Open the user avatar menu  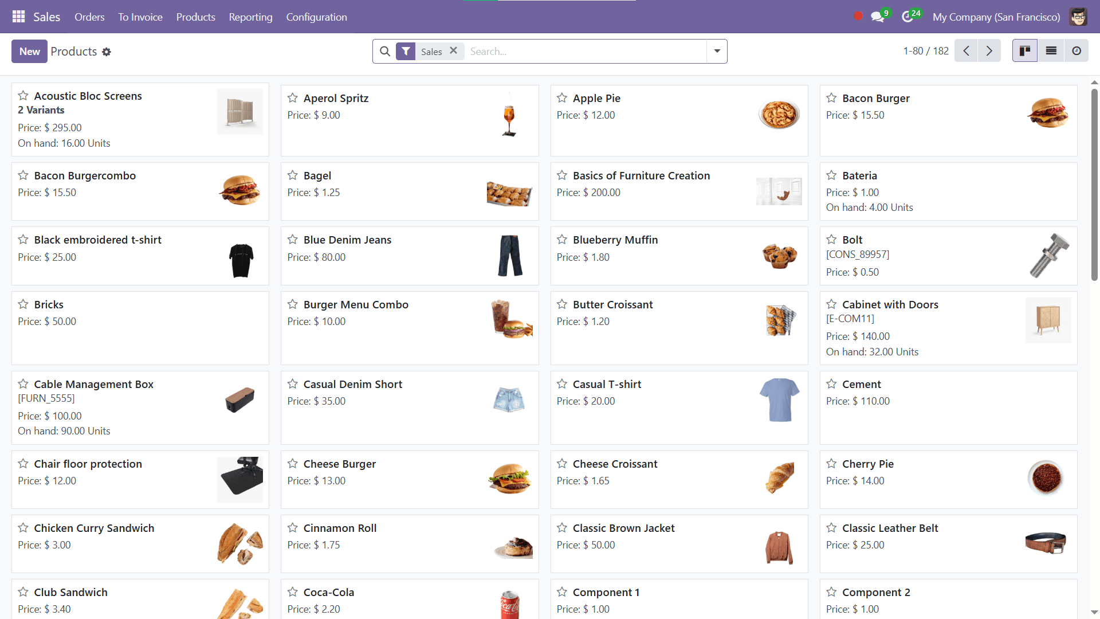click(1078, 17)
